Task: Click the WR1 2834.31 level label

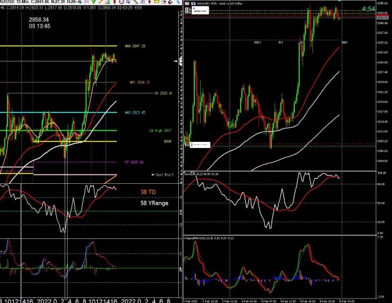Action: (140, 82)
